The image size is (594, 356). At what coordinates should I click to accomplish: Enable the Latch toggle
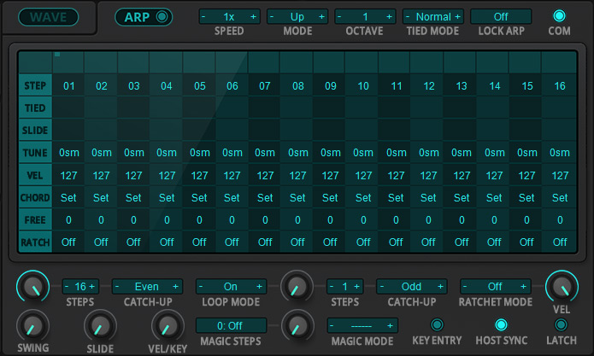click(x=561, y=324)
